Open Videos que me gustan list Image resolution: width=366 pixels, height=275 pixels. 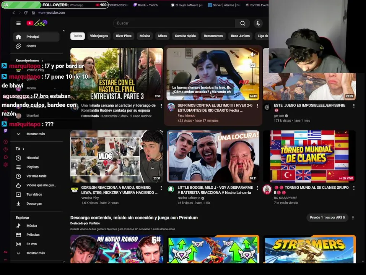(x=36, y=185)
